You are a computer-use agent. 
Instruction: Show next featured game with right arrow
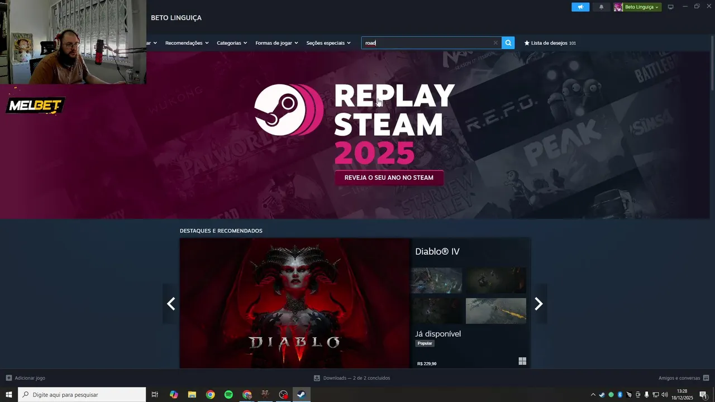coord(538,304)
